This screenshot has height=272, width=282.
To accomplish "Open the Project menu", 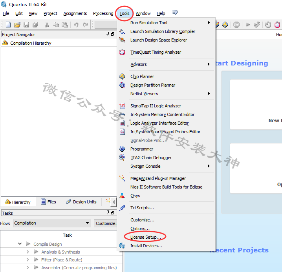I will (x=50, y=13).
